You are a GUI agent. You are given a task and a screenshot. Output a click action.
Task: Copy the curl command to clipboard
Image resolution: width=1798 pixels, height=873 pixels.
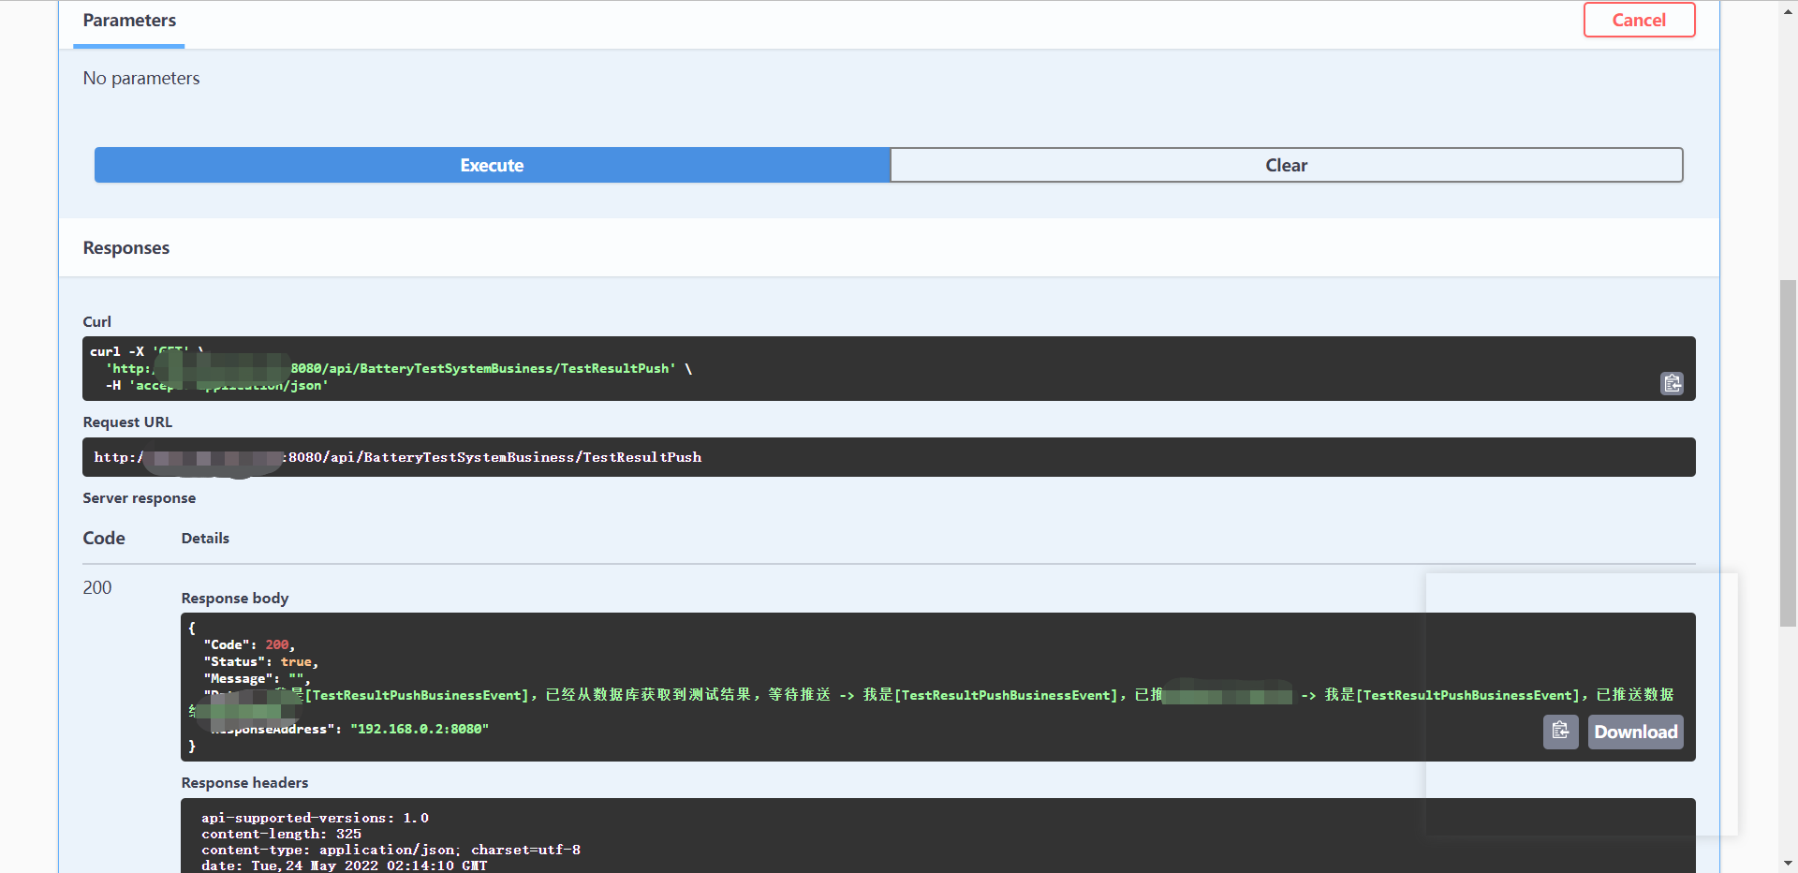pos(1672,383)
